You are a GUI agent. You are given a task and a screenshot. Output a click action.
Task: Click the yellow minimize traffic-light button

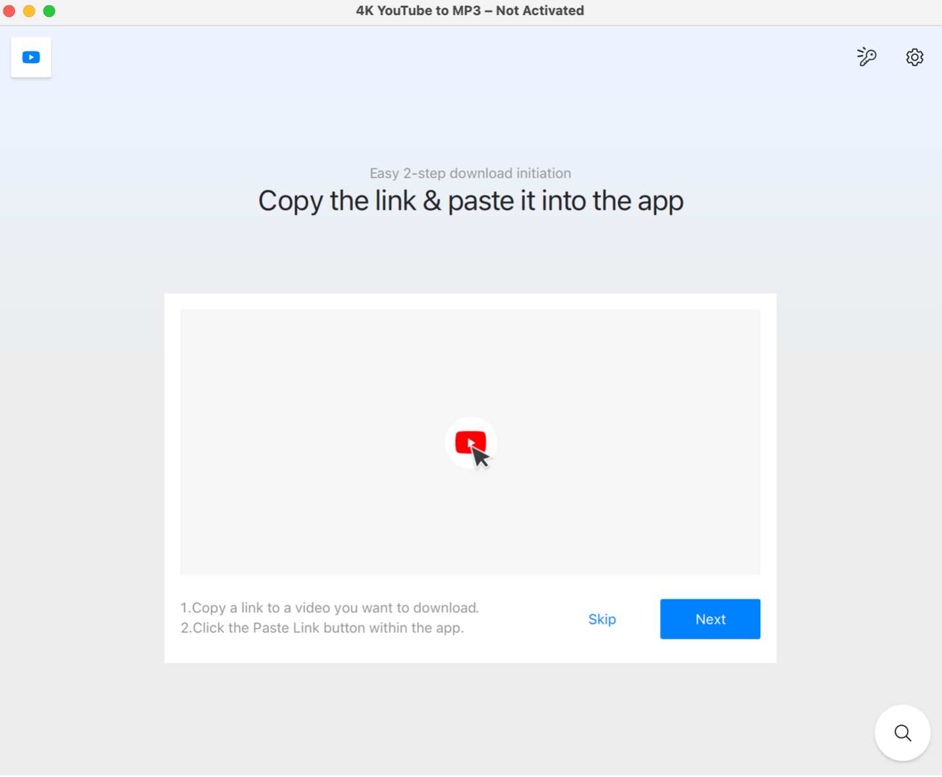pos(29,11)
